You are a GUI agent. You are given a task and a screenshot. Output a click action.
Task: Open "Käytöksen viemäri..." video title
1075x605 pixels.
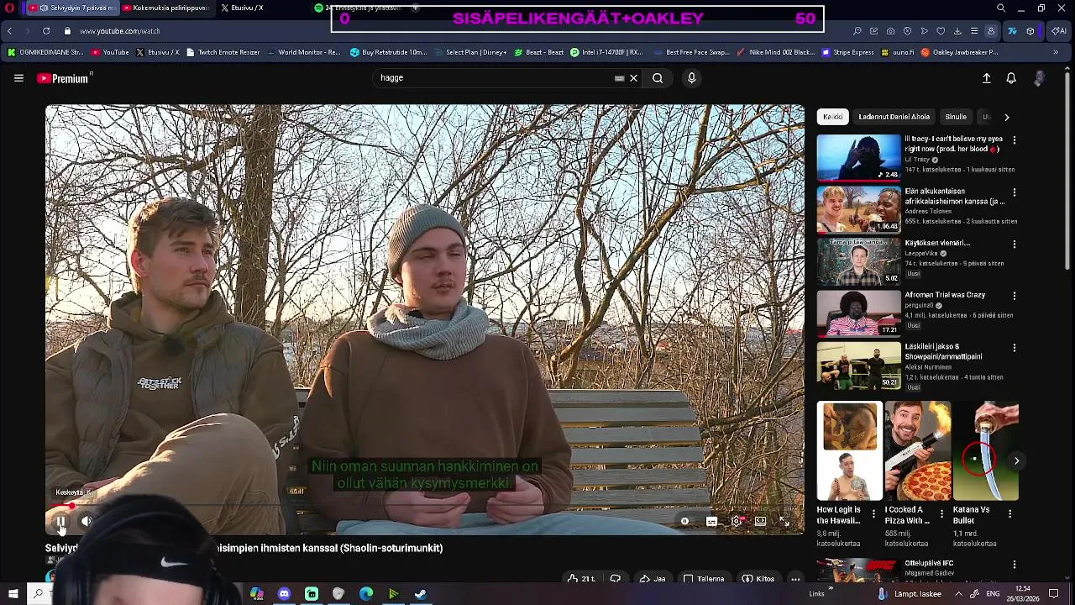pos(937,243)
